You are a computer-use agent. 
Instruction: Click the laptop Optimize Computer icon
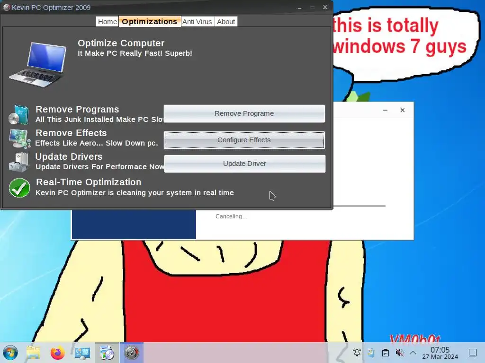(x=38, y=64)
